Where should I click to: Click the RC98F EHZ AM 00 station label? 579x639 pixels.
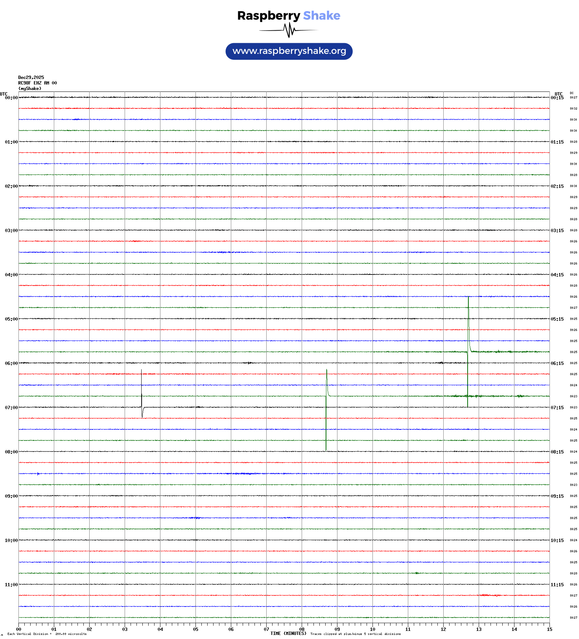tap(37, 83)
